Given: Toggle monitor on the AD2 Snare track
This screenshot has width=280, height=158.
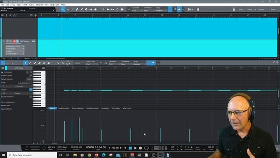Looking at the screenshot, I should pyautogui.click(x=17, y=41).
